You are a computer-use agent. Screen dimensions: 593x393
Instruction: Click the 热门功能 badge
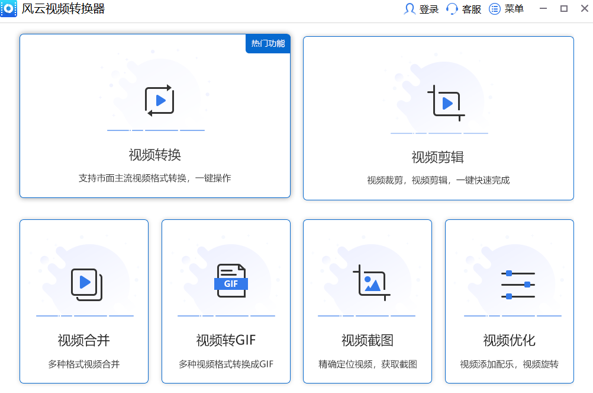coord(268,43)
